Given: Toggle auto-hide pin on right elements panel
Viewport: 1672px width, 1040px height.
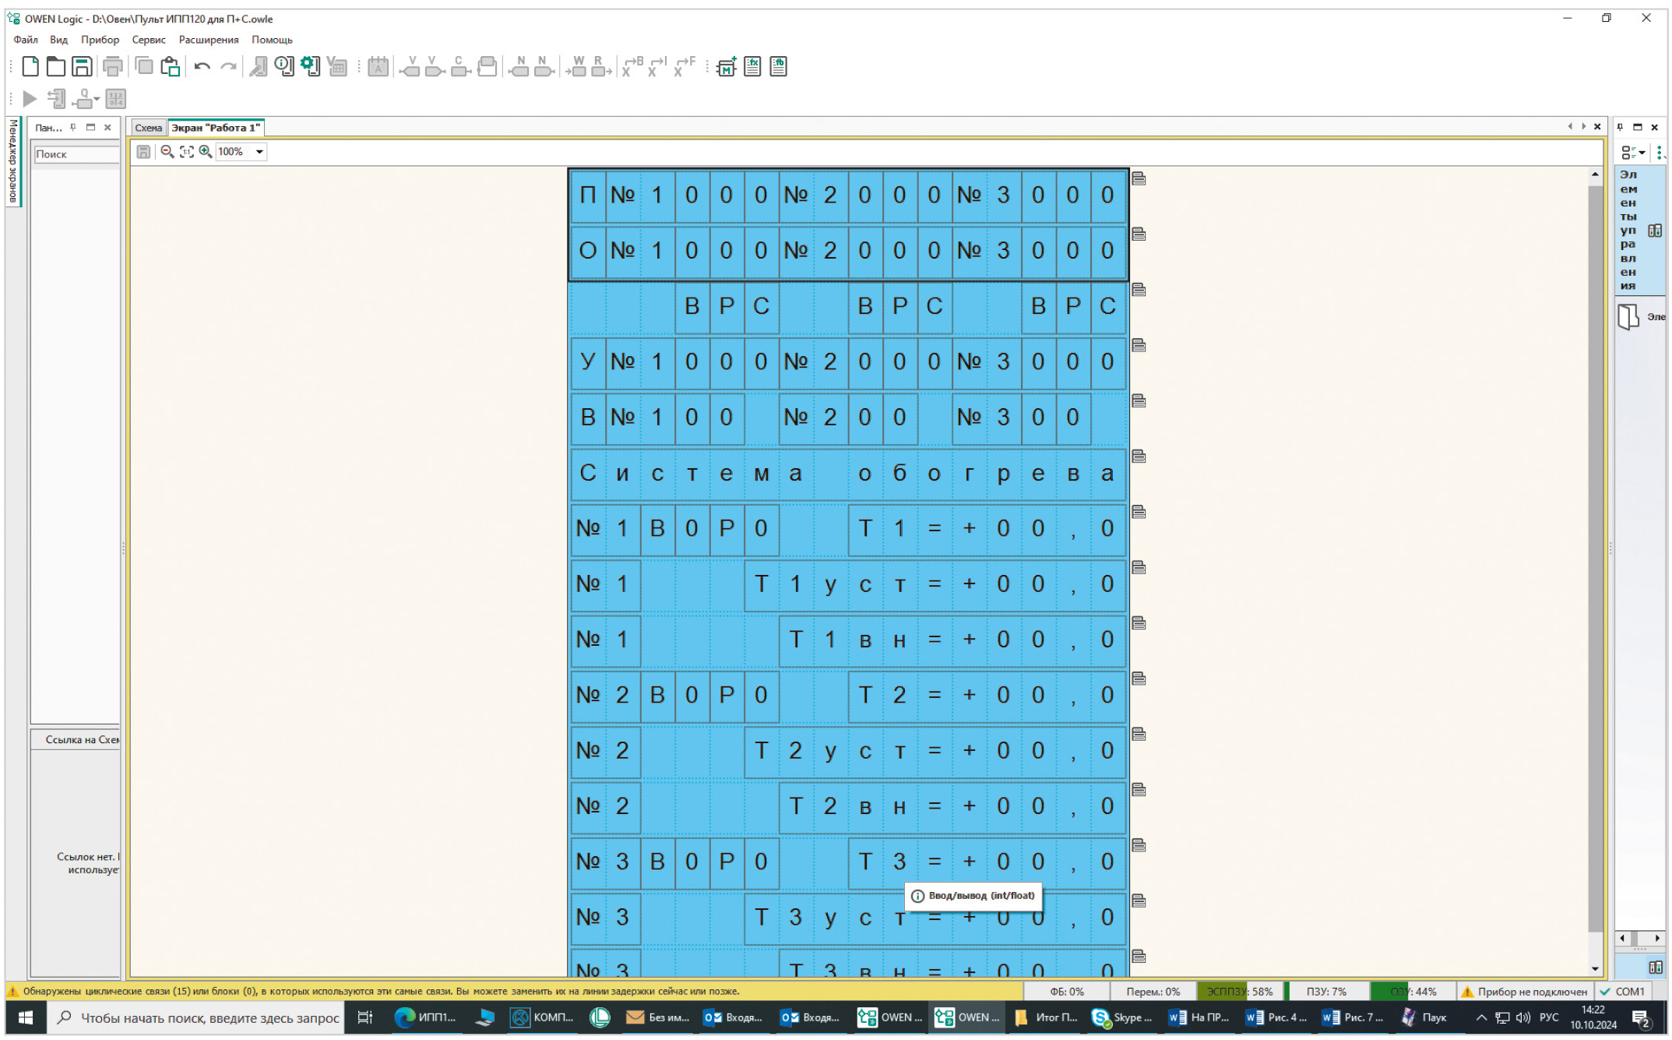Looking at the screenshot, I should [x=1621, y=127].
